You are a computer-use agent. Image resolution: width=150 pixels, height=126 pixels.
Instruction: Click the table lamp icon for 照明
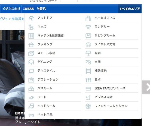pyautogui.click(x=88, y=53)
